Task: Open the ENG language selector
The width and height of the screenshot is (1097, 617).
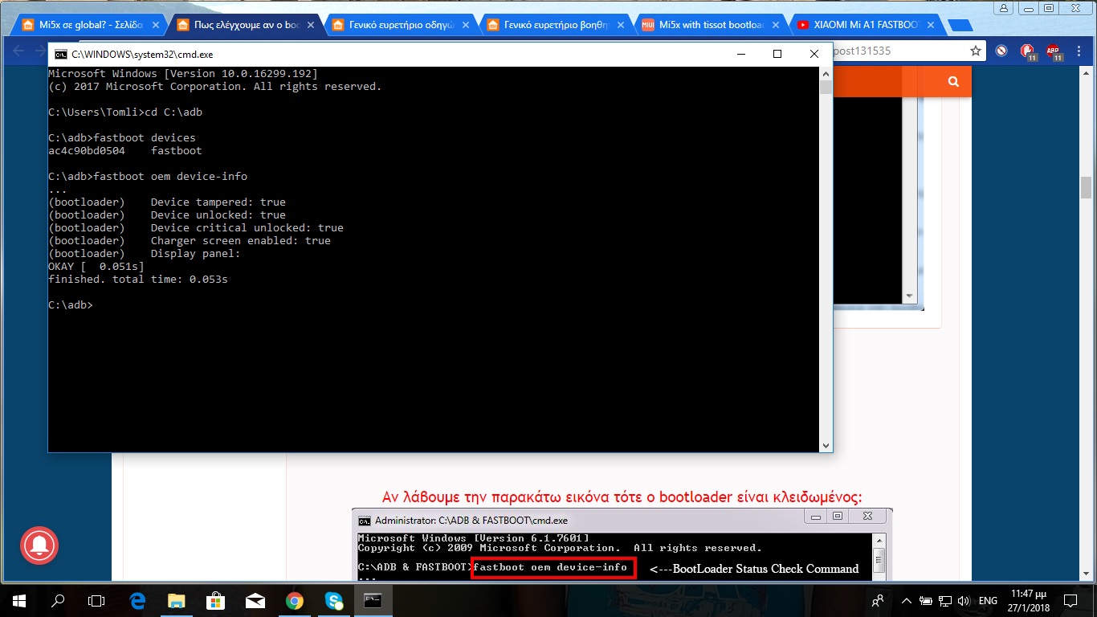Action: click(988, 600)
